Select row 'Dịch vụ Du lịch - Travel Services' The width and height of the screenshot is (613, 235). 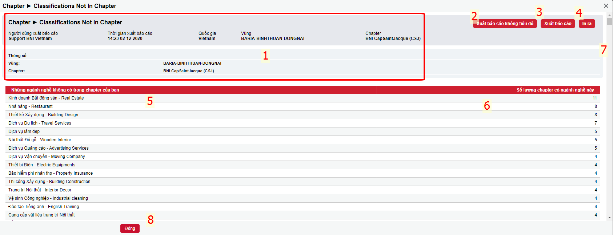coord(303,123)
